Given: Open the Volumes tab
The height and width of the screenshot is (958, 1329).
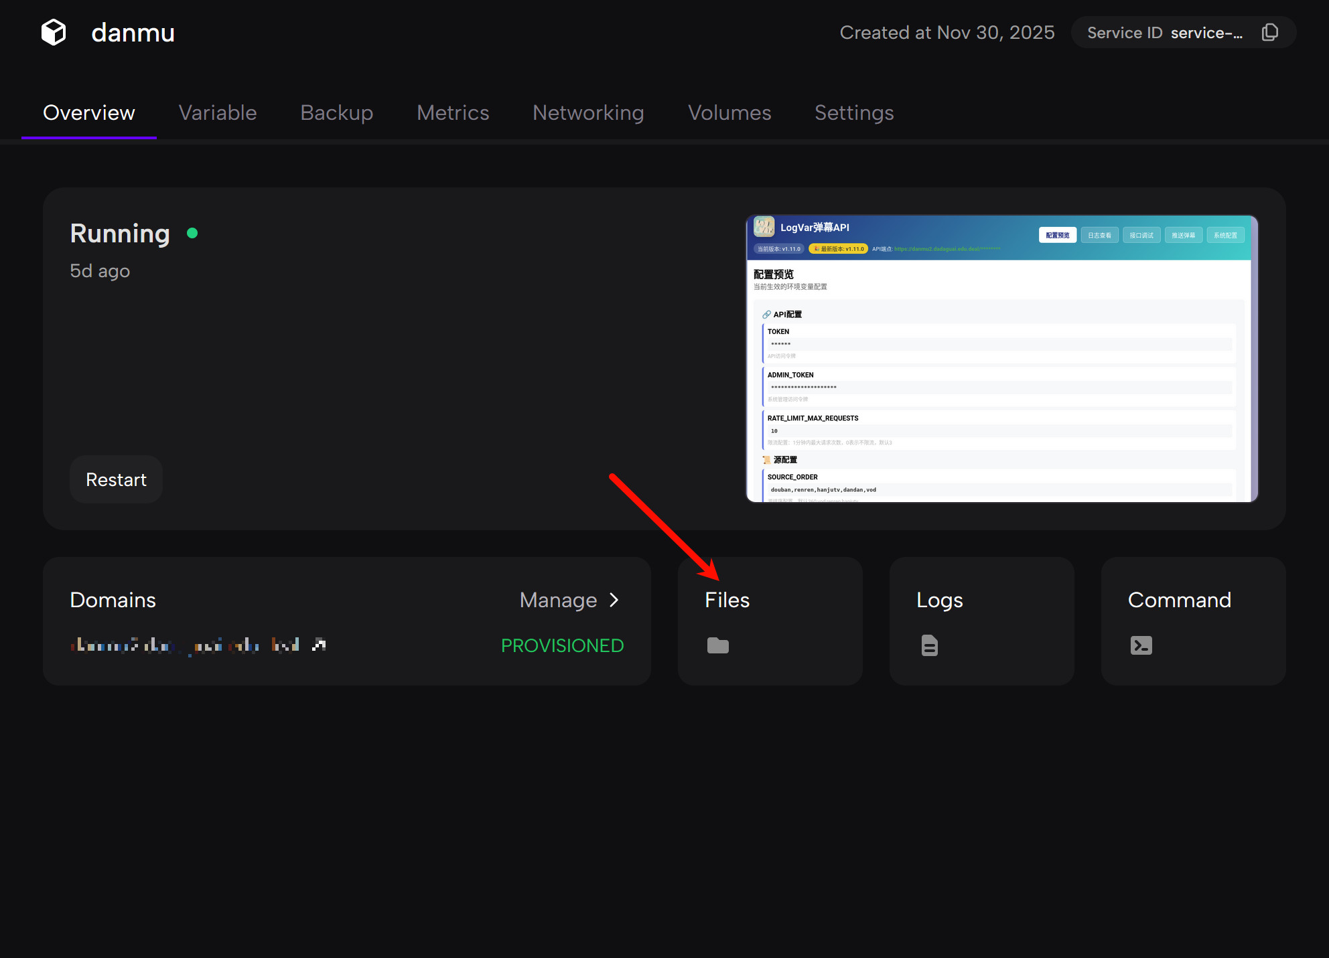Looking at the screenshot, I should pyautogui.click(x=729, y=112).
